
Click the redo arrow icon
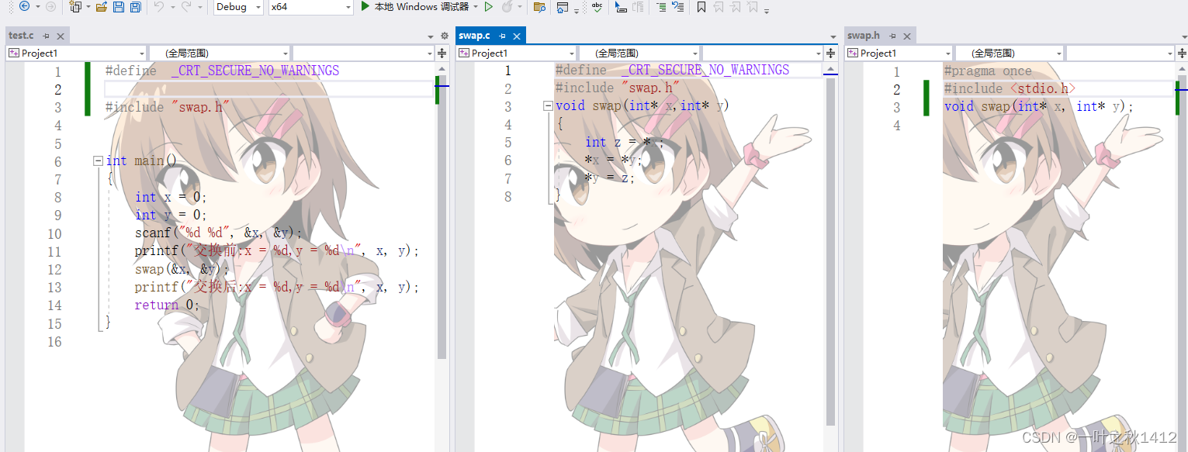click(186, 6)
